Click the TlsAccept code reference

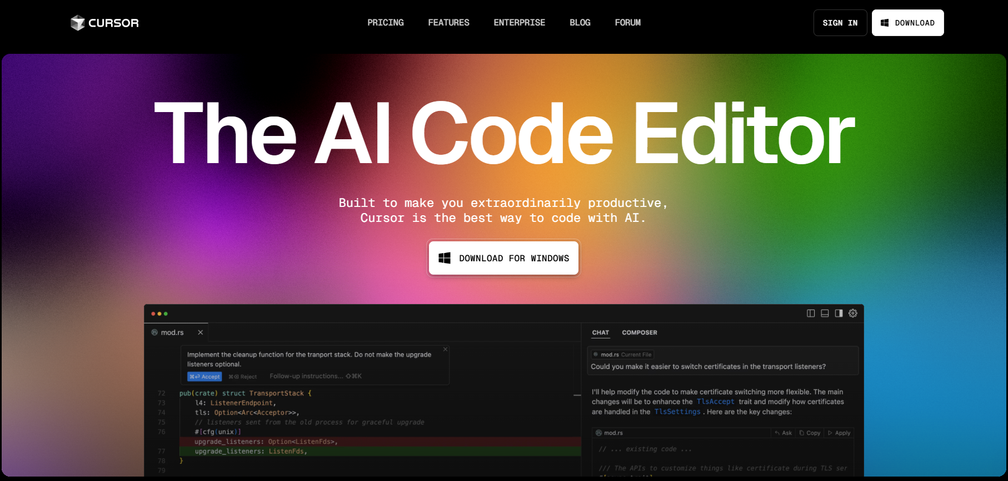coord(716,402)
